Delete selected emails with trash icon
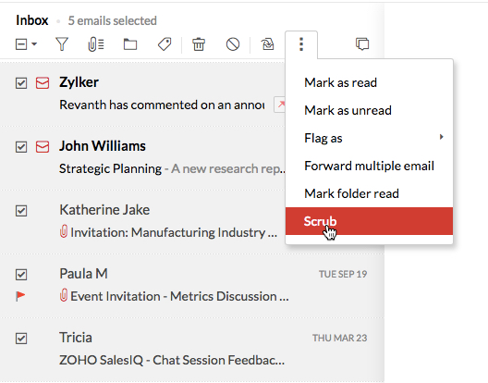 pos(199,44)
